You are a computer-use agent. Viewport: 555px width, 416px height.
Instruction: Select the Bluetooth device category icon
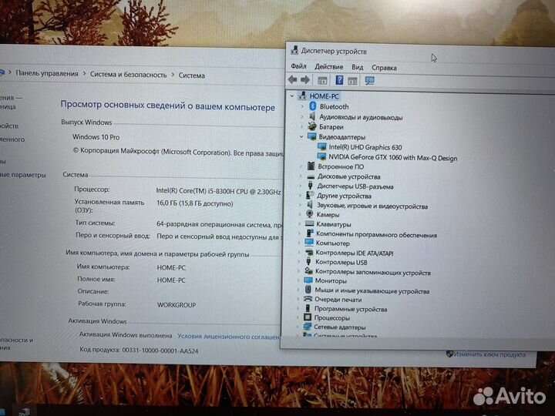[313, 106]
